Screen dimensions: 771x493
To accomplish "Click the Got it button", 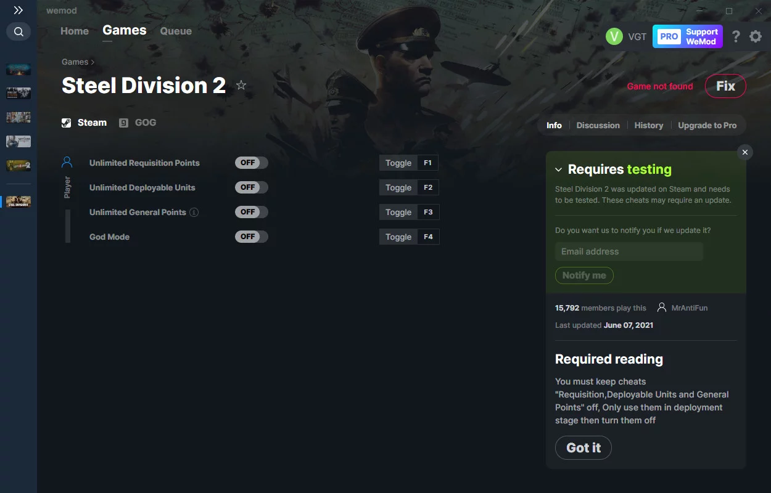I will 583,448.
